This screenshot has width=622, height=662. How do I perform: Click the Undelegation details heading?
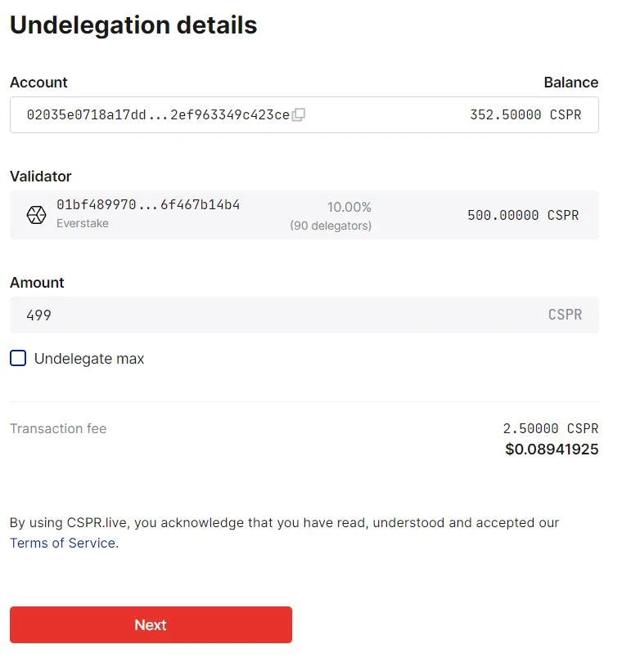click(x=133, y=25)
